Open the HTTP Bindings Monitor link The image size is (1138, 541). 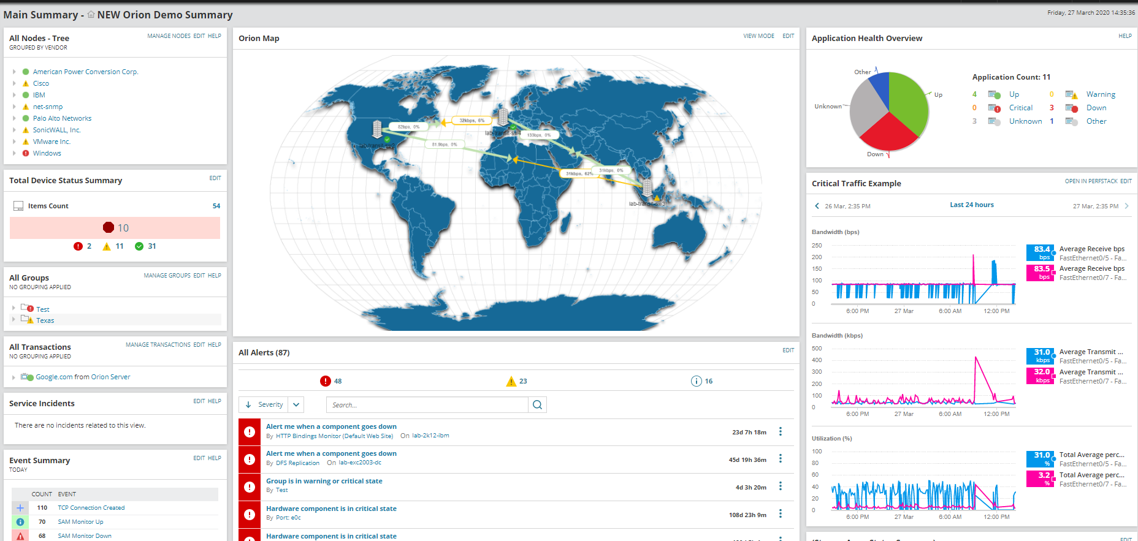click(x=334, y=436)
